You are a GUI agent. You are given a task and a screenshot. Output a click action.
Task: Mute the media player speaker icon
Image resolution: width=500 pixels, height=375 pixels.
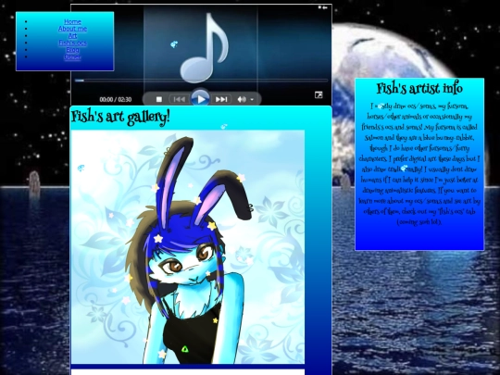point(242,99)
